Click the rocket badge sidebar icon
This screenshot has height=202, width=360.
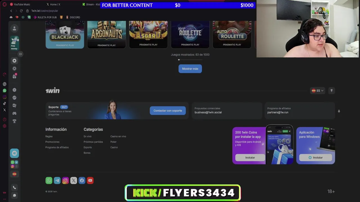point(14,90)
